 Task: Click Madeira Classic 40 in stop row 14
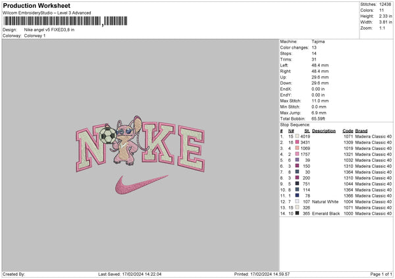373,214
